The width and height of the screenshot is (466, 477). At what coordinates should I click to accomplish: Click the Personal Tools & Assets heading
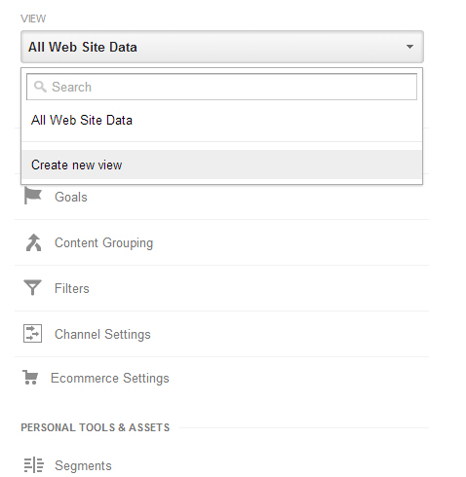point(96,427)
